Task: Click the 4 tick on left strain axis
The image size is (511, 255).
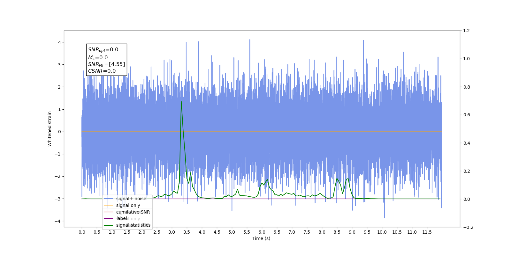Action: (x=59, y=42)
